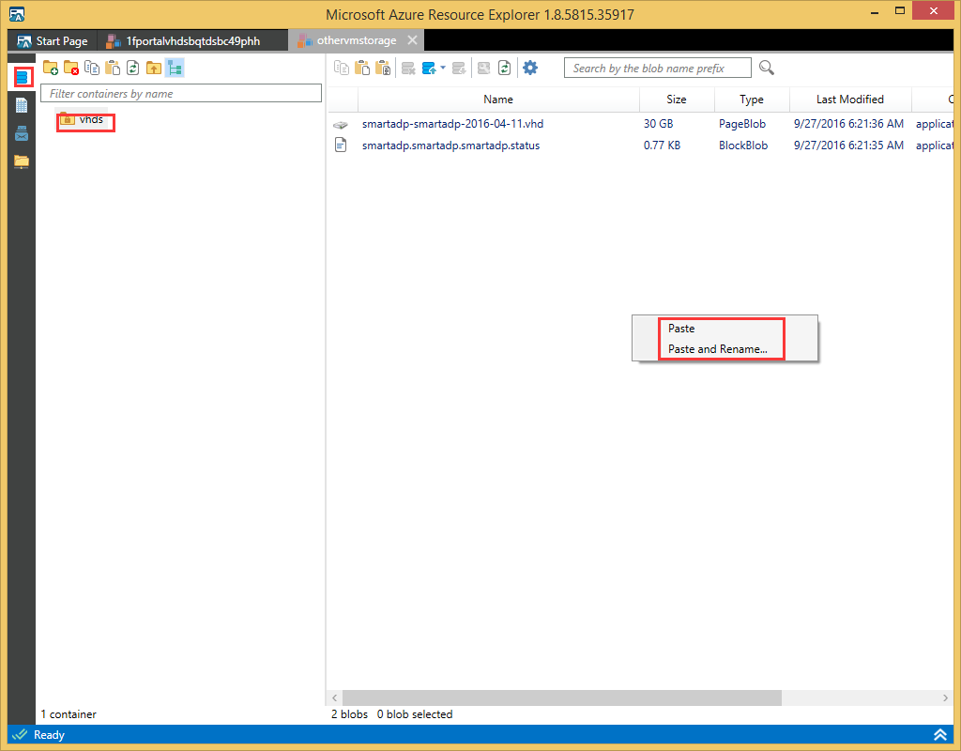Refresh the containers list
Viewport: 961px width, 751px height.
133,68
